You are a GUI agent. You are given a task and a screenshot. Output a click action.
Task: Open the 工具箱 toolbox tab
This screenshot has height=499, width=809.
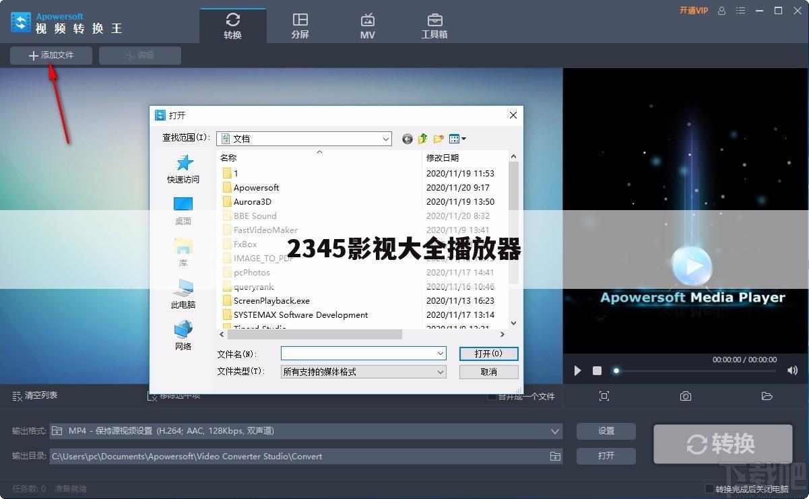pos(434,26)
